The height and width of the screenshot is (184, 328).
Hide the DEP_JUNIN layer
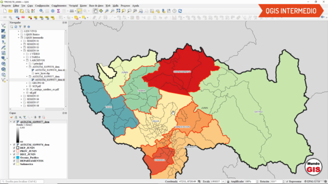coord(14,148)
